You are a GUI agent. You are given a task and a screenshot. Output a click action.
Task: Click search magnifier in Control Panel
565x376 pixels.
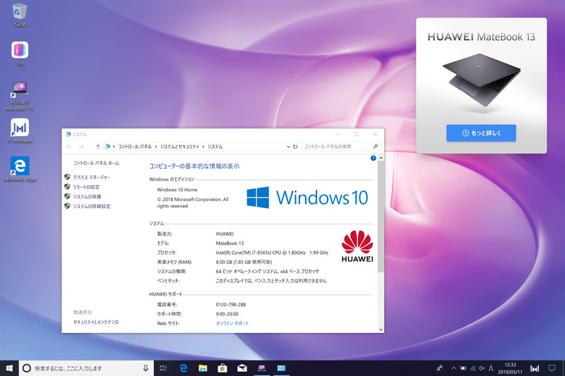tap(376, 147)
